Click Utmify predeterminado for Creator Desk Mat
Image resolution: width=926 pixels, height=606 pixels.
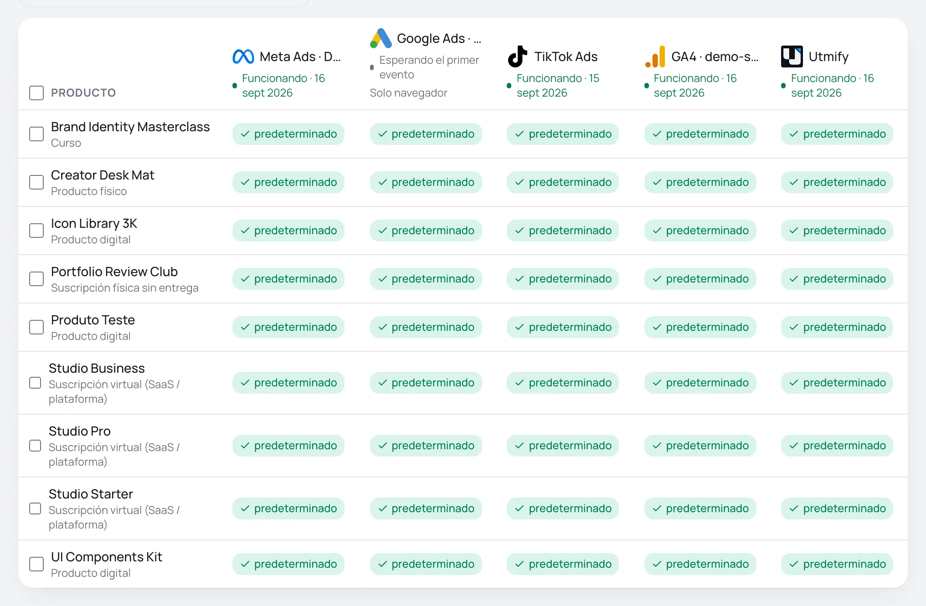pos(837,182)
